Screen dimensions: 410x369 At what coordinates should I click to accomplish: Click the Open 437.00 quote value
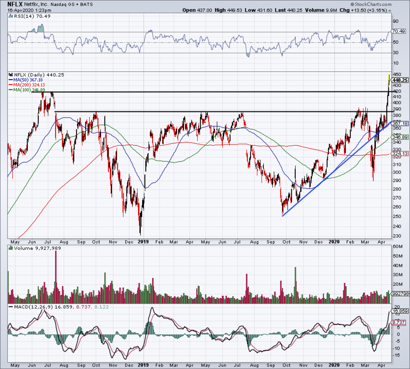pos(197,10)
